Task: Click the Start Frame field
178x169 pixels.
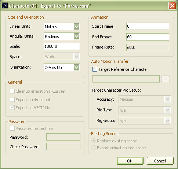Action: point(148,26)
